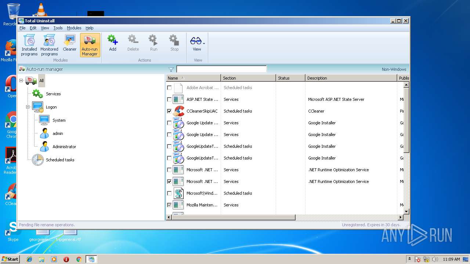Click the Mozilla Maintenance entry icon

tap(178, 205)
